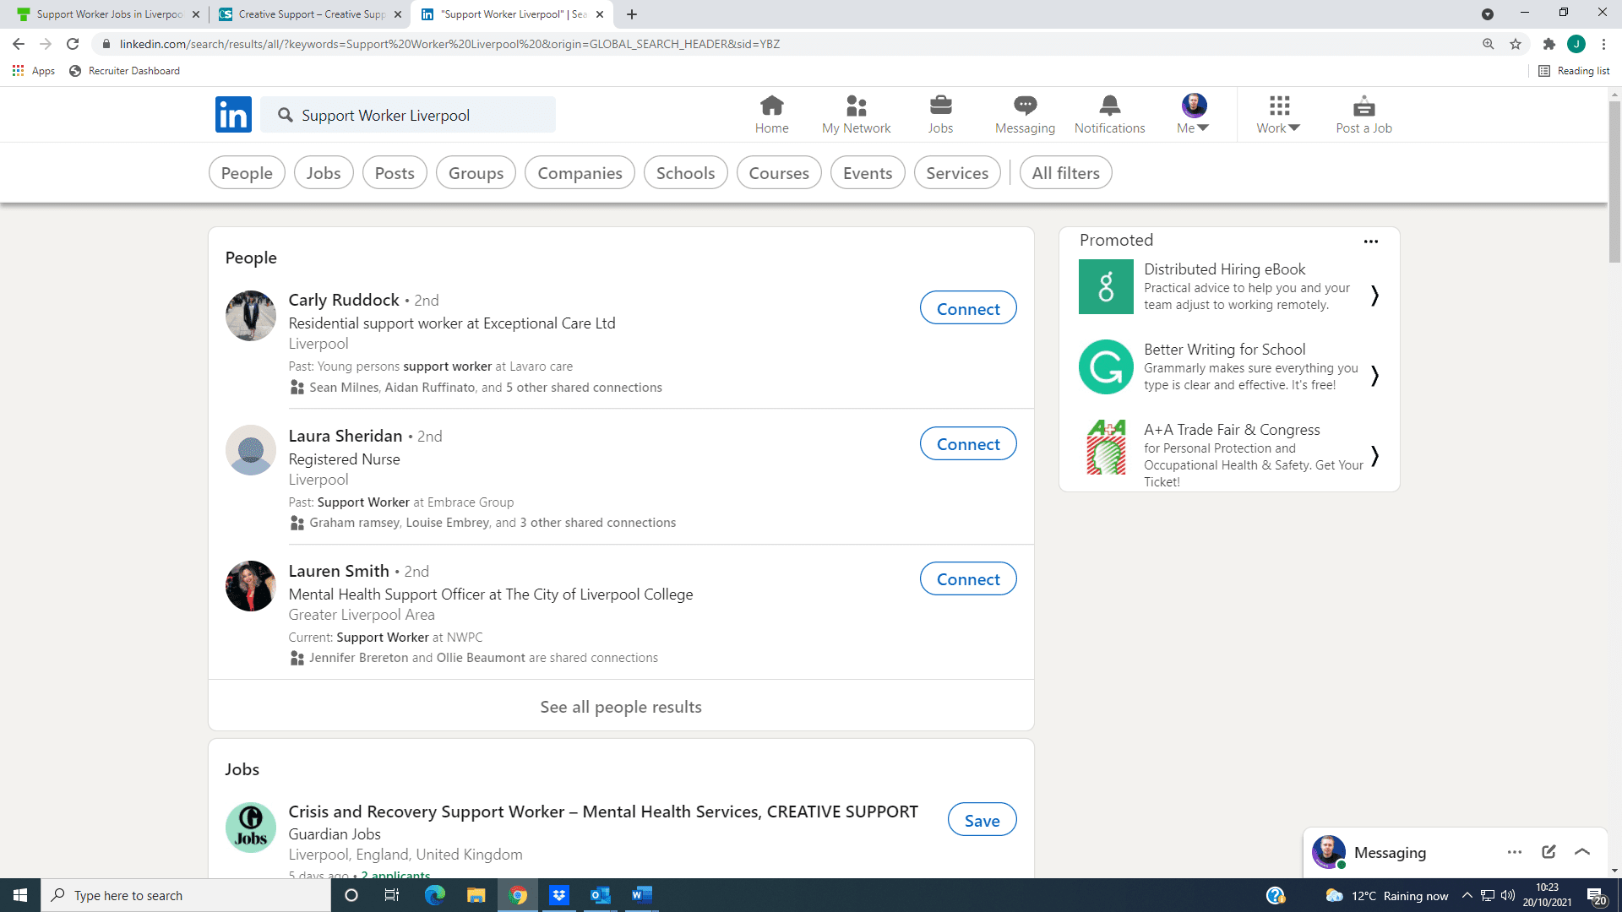This screenshot has width=1622, height=912.
Task: Open the Notifications bell icon
Action: click(x=1109, y=106)
